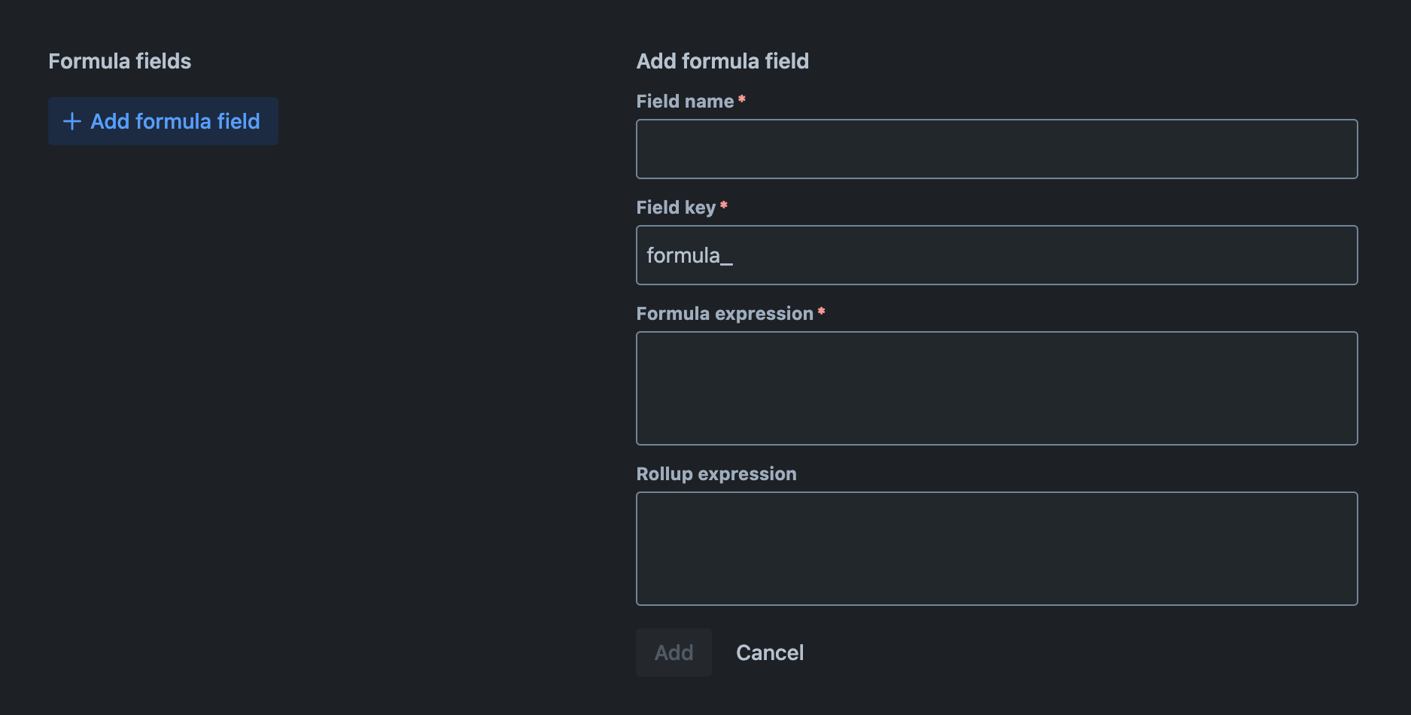Click the Formula expression label
This screenshot has width=1411, height=715.
(x=725, y=313)
